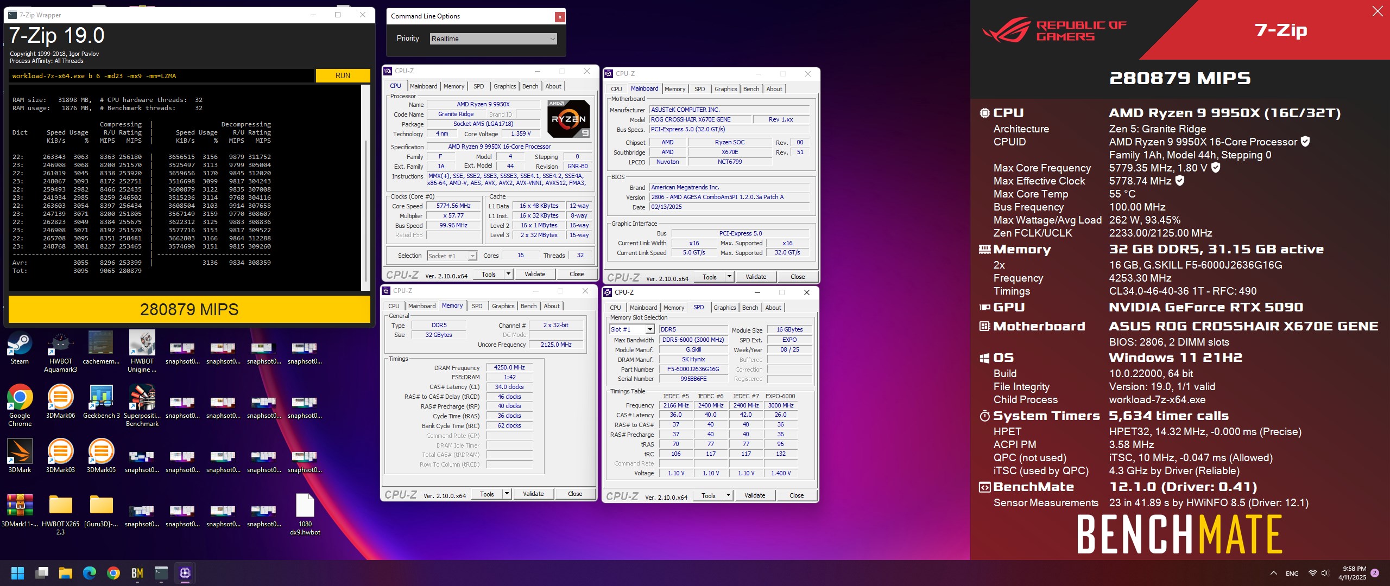The height and width of the screenshot is (586, 1390).
Task: Expand Tools arrow in CPU-Z SPD window
Action: pyautogui.click(x=729, y=495)
